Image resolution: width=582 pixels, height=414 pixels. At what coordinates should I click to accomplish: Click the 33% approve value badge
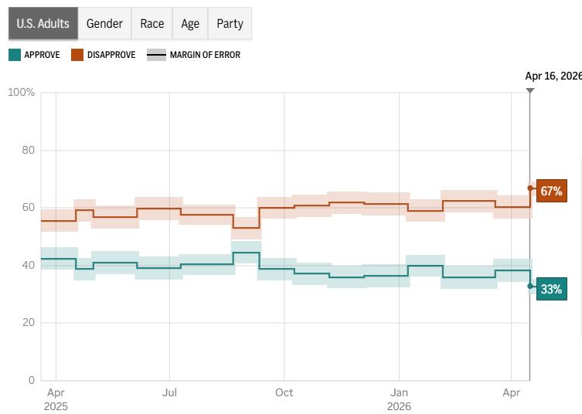pyautogui.click(x=550, y=290)
